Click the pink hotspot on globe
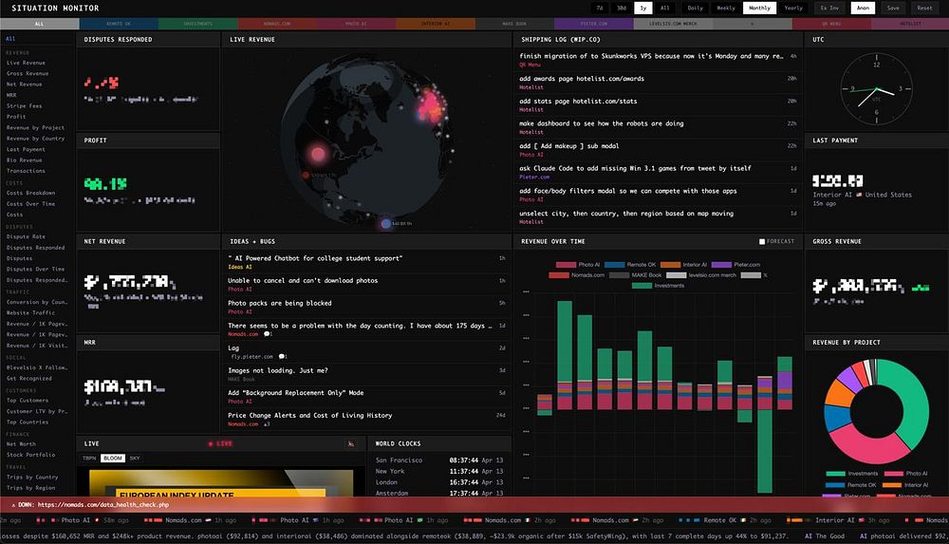 318,153
